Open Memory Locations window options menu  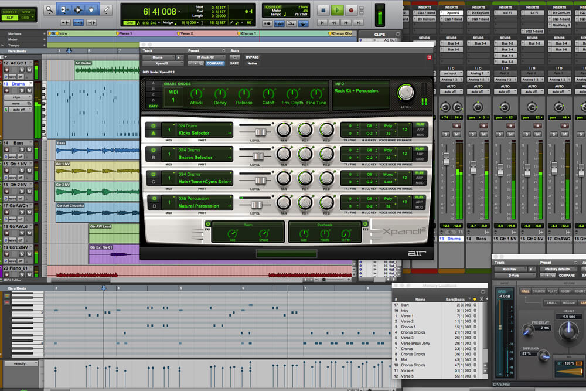click(x=483, y=292)
